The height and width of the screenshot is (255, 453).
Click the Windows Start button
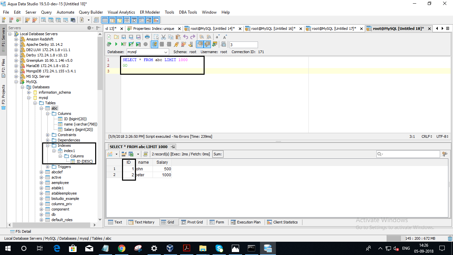pyautogui.click(x=8, y=248)
